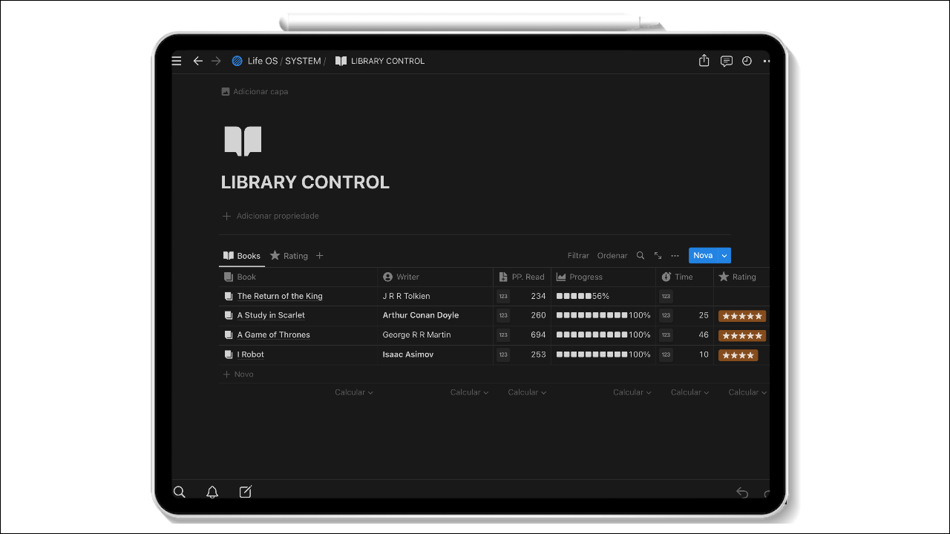Open the share icon in the top bar

tap(704, 61)
